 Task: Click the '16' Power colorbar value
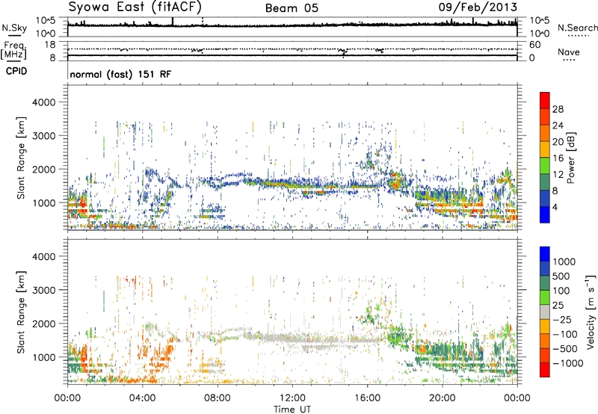[x=558, y=158]
